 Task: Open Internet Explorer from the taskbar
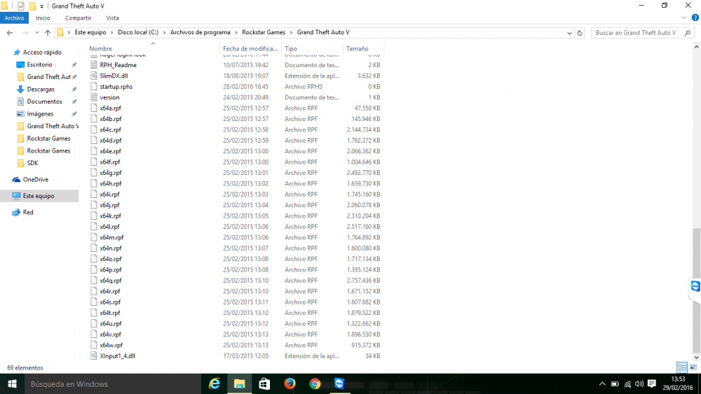coord(215,384)
